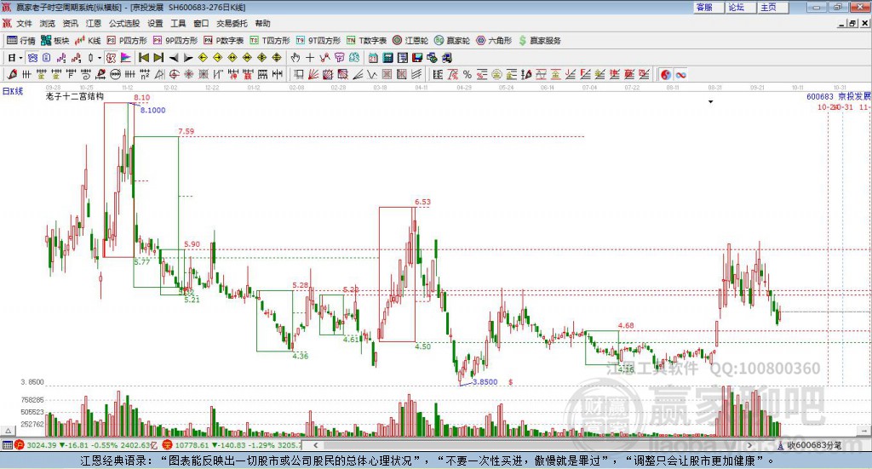Open the T四方形 tool

(270, 41)
